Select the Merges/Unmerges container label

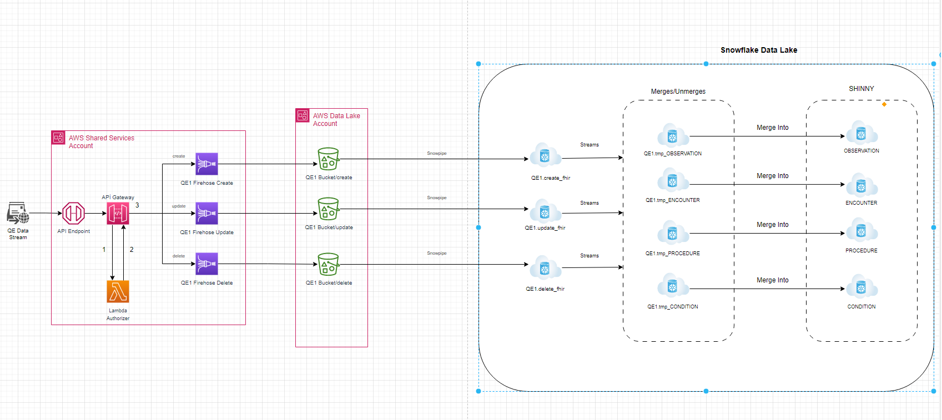(x=678, y=92)
